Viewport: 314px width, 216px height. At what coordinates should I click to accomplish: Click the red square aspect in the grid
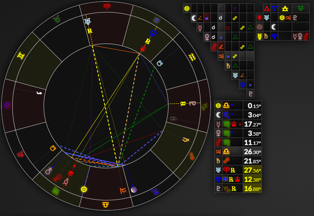[x=228, y=28]
